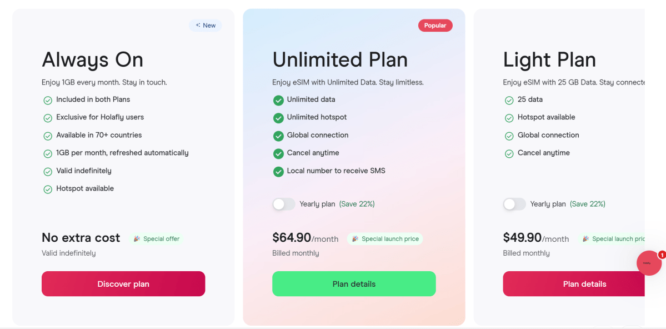Enable Yearly plan toggle for Light Plan
The width and height of the screenshot is (666, 329).
coord(514,204)
